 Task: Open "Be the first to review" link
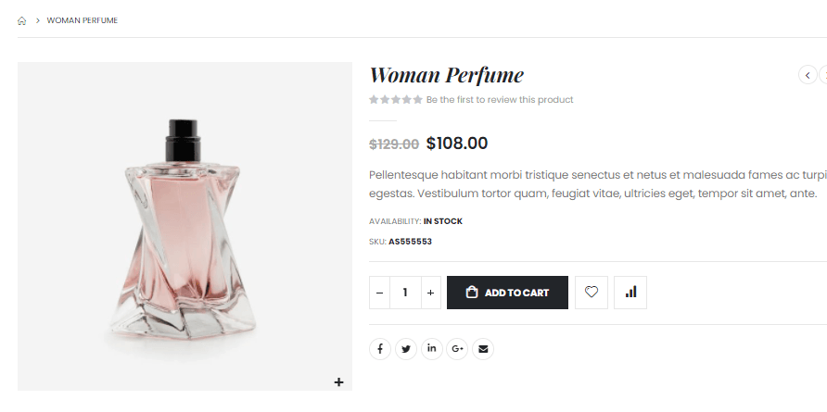[x=500, y=100]
